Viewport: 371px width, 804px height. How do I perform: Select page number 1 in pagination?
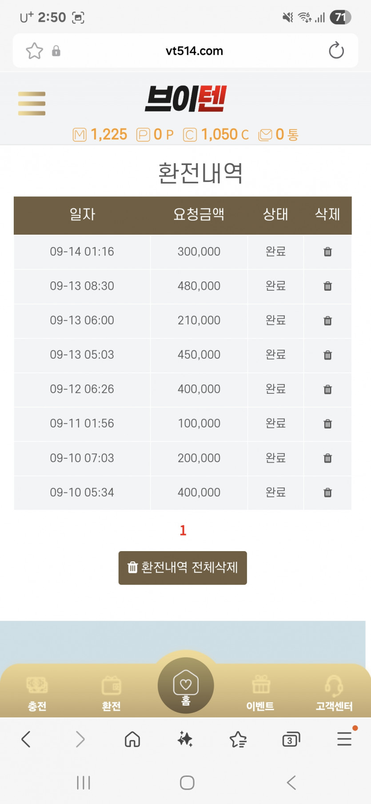point(183,530)
